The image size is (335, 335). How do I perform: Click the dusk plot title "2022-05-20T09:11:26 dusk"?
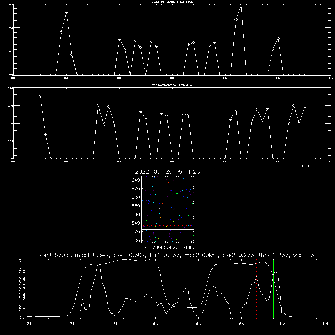pyautogui.click(x=172, y=85)
